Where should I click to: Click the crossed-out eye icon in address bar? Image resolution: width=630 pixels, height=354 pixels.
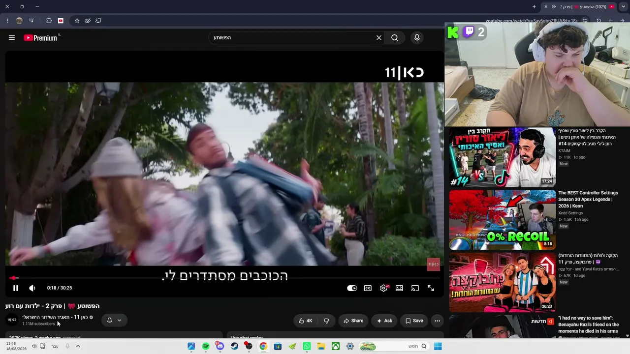tap(88, 21)
